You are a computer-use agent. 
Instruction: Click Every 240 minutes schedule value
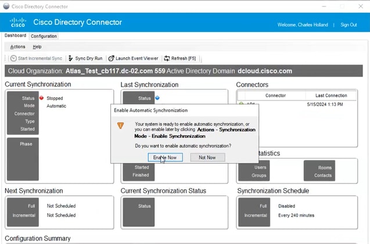point(296,215)
